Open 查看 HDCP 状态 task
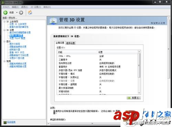The height and width of the screenshot is (127, 172). click(x=17, y=52)
